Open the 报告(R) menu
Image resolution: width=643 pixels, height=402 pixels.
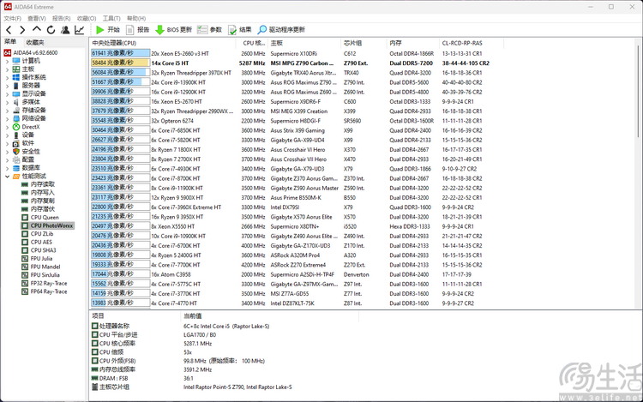(x=61, y=19)
